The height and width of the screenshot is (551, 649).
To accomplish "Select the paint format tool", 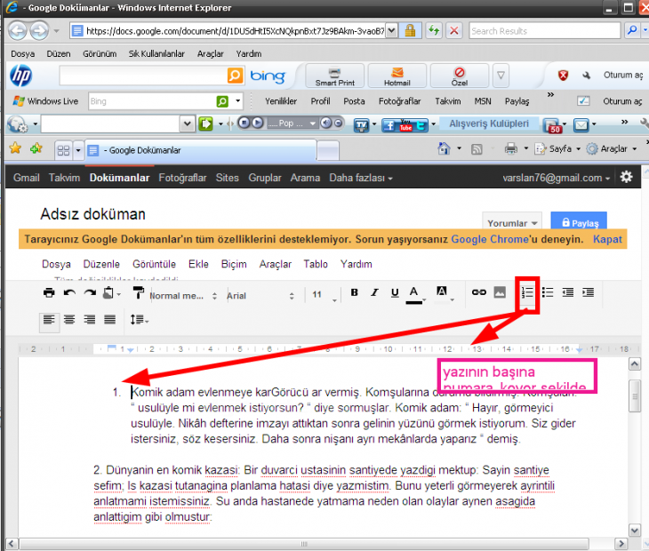I will tap(139, 292).
